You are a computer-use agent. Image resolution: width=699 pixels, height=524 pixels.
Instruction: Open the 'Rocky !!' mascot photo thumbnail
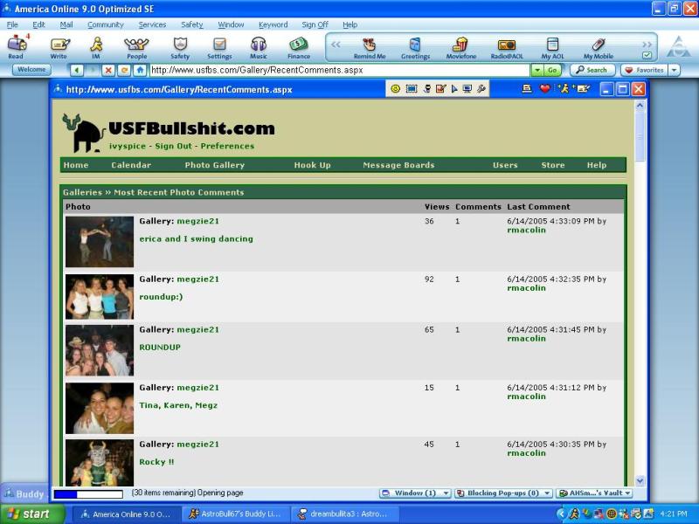point(100,463)
